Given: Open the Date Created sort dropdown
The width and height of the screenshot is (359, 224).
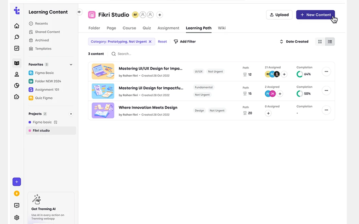Looking at the screenshot, I should pyautogui.click(x=294, y=41).
